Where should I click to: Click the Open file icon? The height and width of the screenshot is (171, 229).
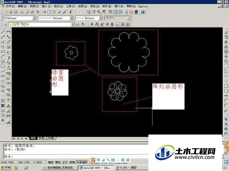(x=11, y=12)
